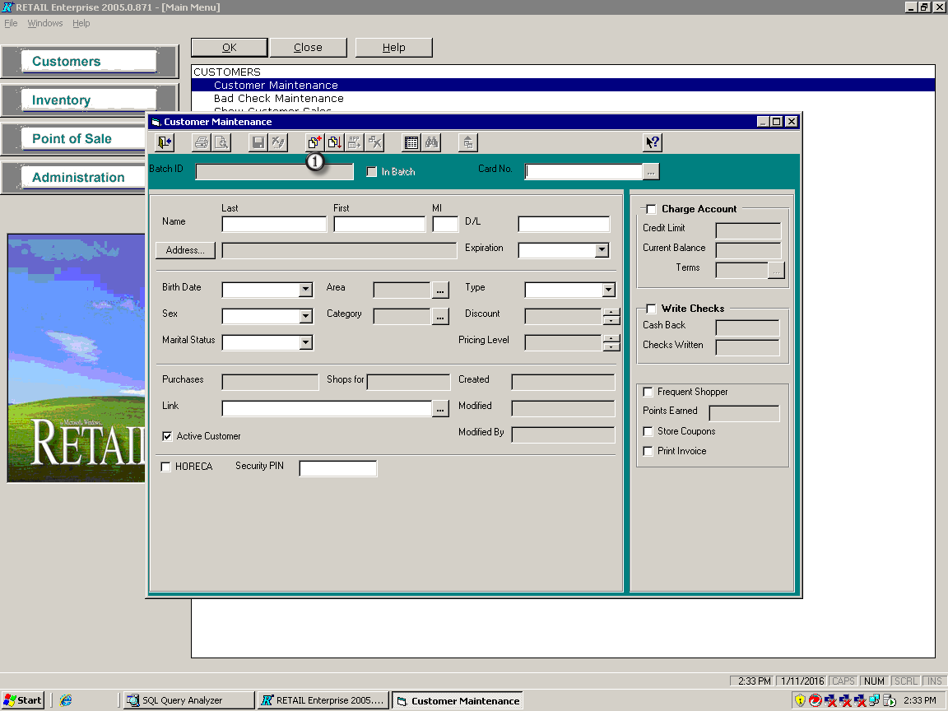Click the Internet Explorer quick launch icon
This screenshot has height=711, width=948.
point(66,700)
